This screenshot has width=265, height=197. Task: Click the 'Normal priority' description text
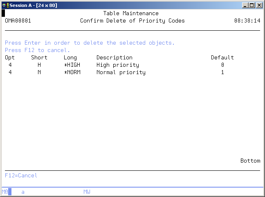[x=121, y=72]
